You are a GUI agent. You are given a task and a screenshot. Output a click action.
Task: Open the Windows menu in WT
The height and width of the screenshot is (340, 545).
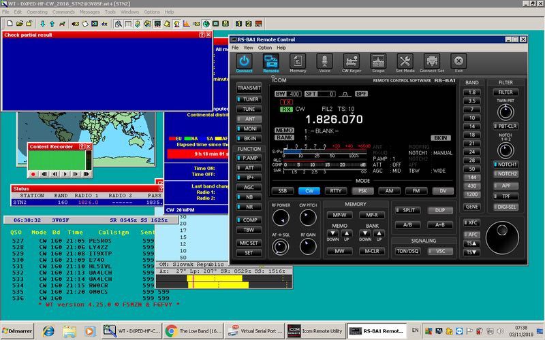129,12
